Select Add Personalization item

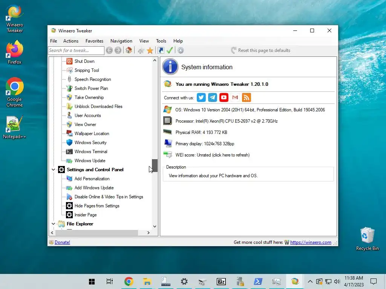pyautogui.click(x=92, y=179)
